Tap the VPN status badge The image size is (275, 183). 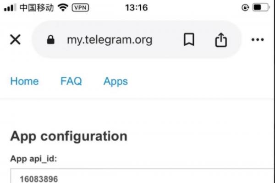pos(81,8)
